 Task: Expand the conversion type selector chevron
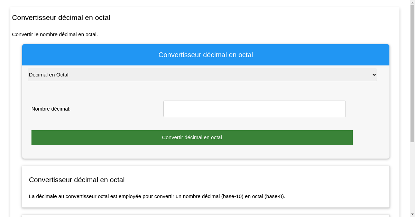coord(374,75)
